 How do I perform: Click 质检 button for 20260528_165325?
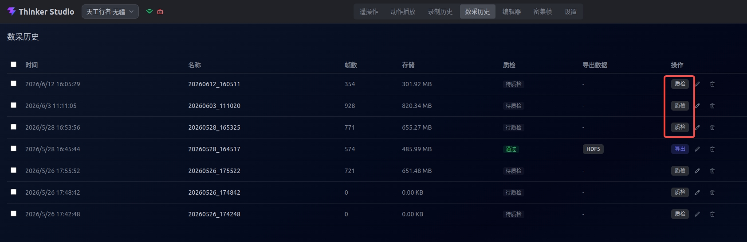click(680, 127)
